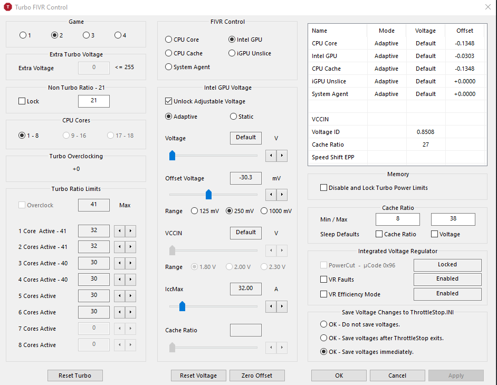This screenshot has width=497, height=385.
Task: Click the IccMax slider thumb
Action: pyautogui.click(x=182, y=306)
